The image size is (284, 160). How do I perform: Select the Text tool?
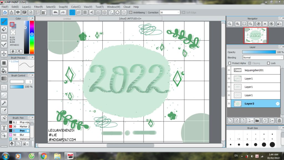[4, 128]
